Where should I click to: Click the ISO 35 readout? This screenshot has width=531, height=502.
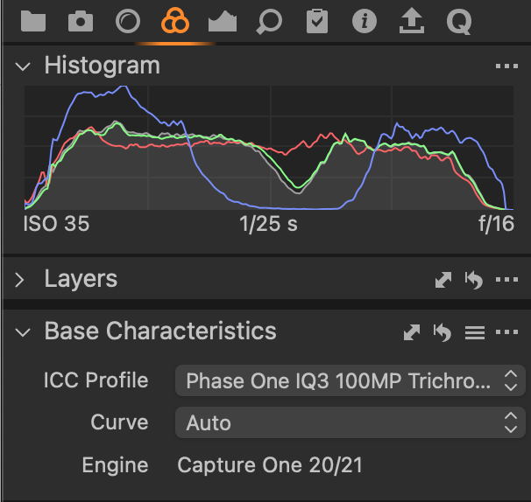[56, 224]
